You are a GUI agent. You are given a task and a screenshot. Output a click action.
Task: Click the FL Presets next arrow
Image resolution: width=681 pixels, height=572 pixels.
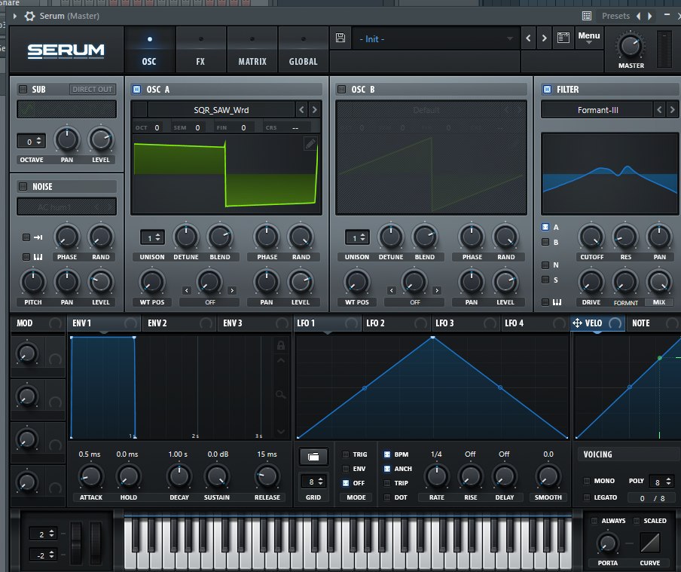point(649,16)
